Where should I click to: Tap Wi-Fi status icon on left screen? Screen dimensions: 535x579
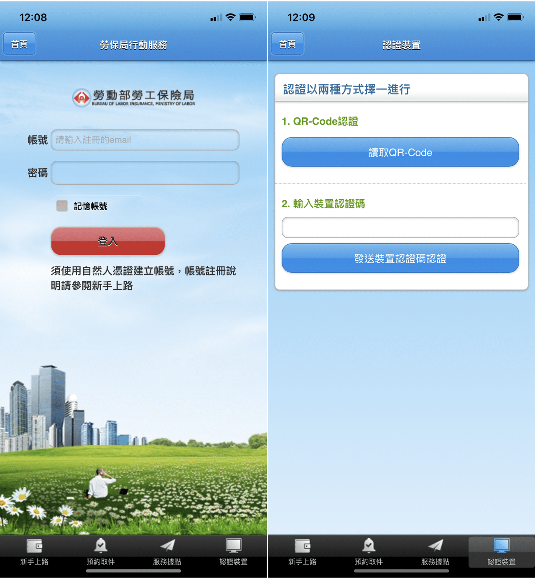click(x=230, y=17)
